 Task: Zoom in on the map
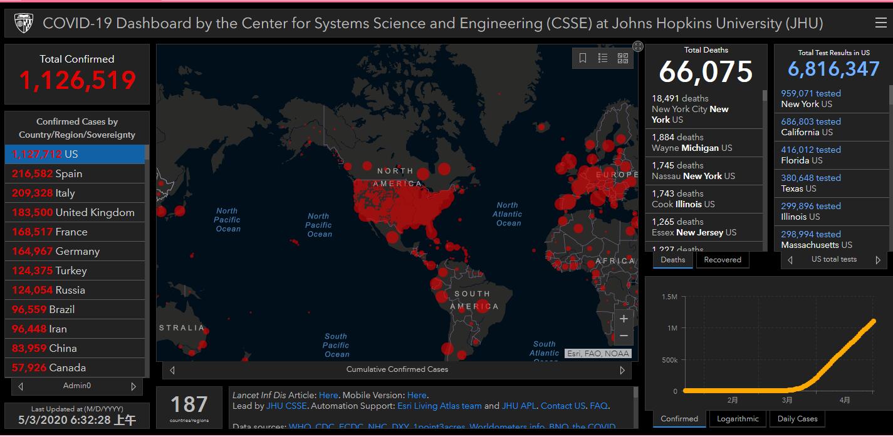coord(624,319)
